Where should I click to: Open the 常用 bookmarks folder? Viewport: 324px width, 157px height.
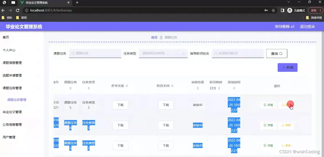[x=21, y=18]
